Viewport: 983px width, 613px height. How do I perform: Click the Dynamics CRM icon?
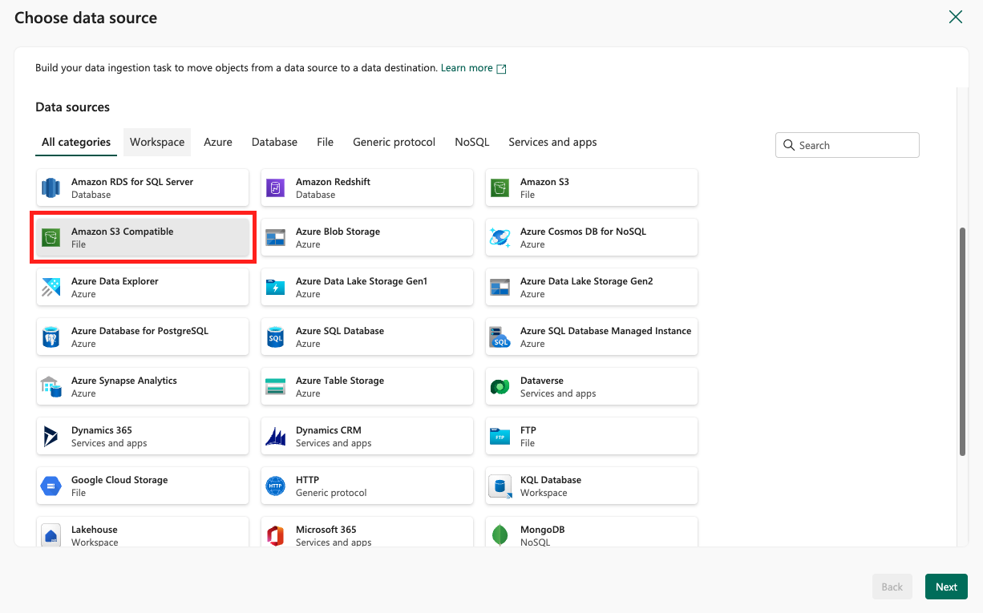pos(276,437)
